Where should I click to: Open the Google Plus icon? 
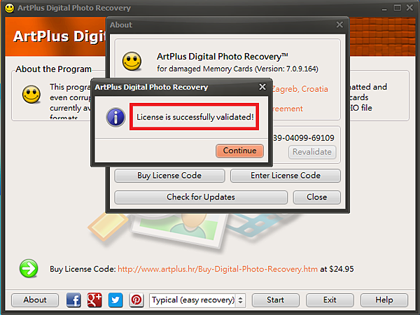click(94, 300)
